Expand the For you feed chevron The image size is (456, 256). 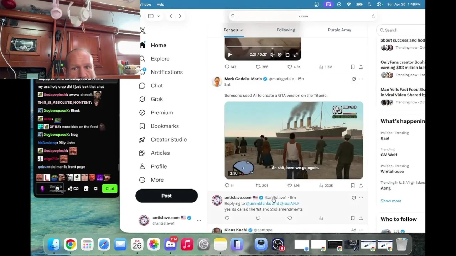click(x=241, y=30)
